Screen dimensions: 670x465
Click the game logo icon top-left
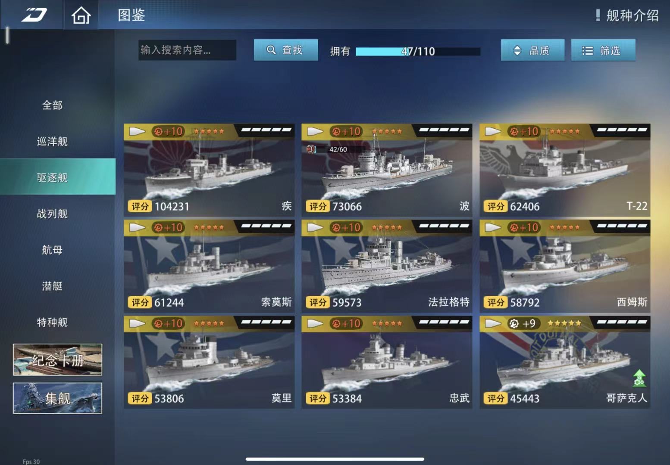click(34, 15)
